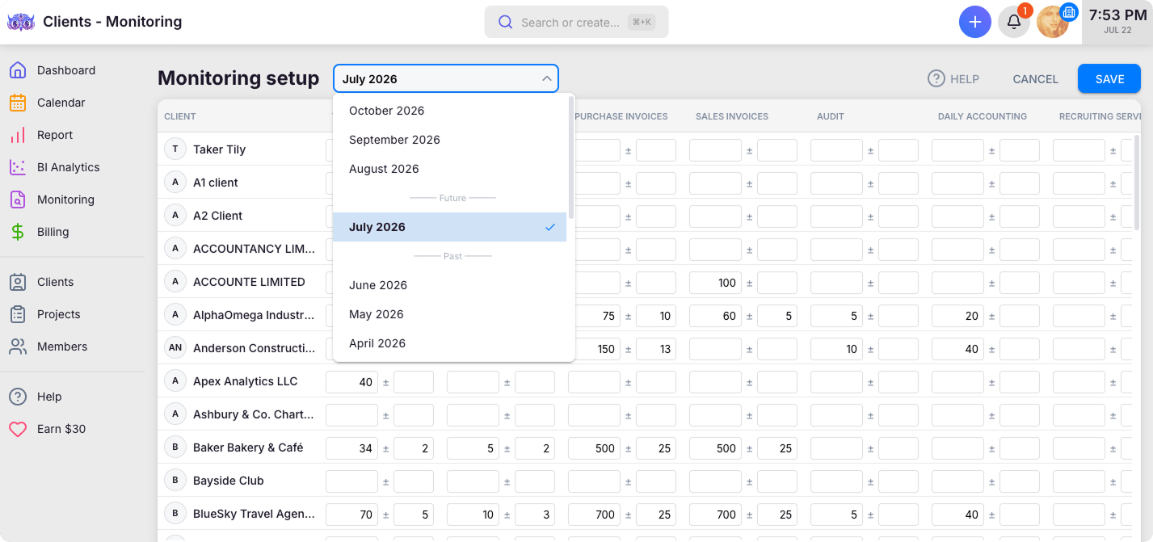The image size is (1153, 542).
Task: Edit AlphaOmega daily accounting value 20
Action: (957, 316)
